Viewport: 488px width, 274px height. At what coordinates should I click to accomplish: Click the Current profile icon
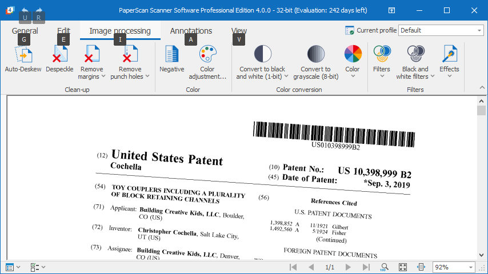click(x=350, y=30)
